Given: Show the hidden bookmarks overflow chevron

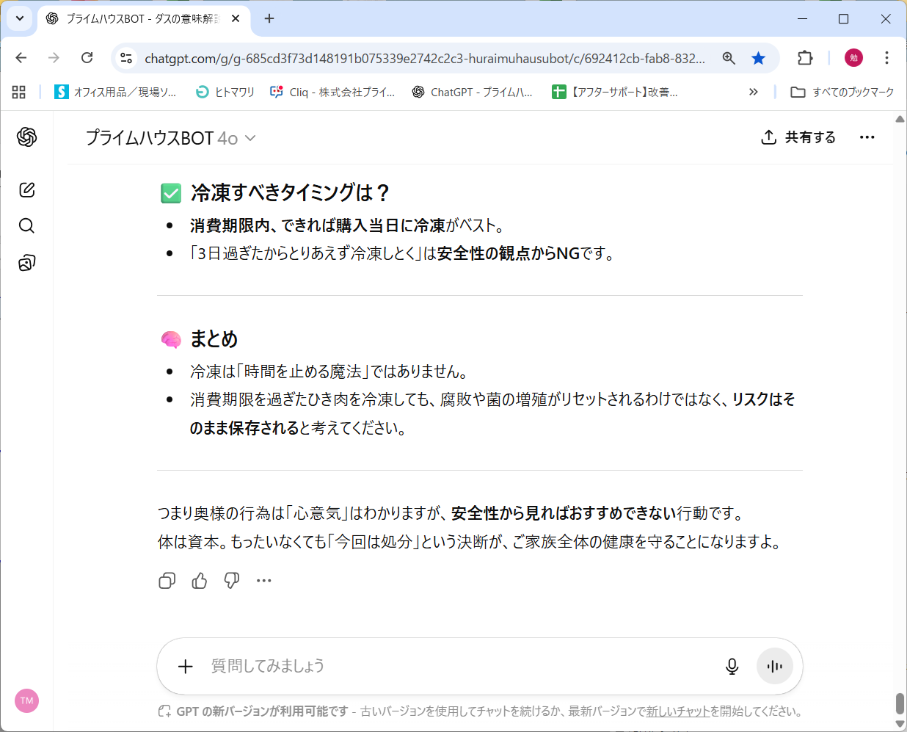Looking at the screenshot, I should (753, 92).
